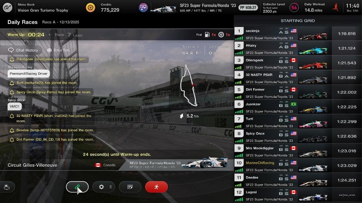Click the Collector Level 56 badge
The image size is (362, 203).
coord(294,8)
